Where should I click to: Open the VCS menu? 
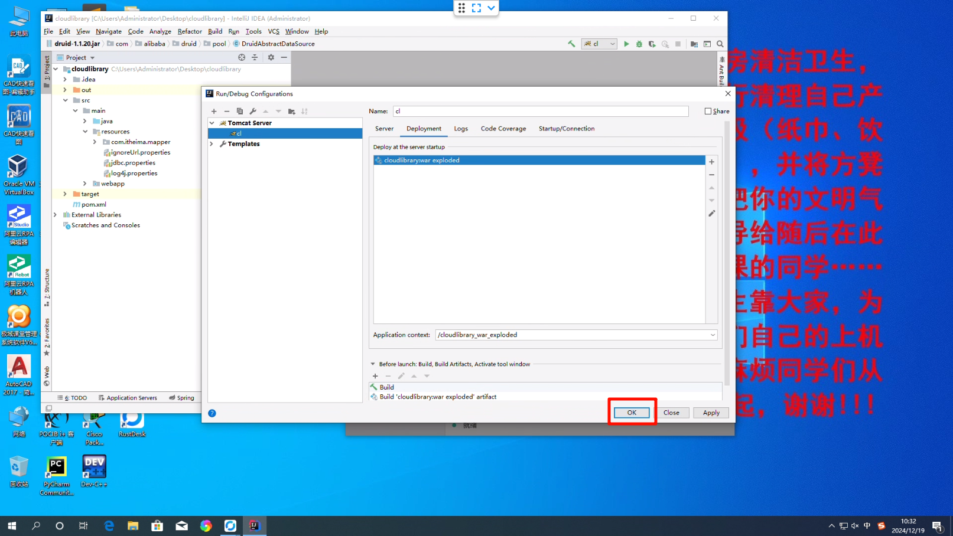274,31
